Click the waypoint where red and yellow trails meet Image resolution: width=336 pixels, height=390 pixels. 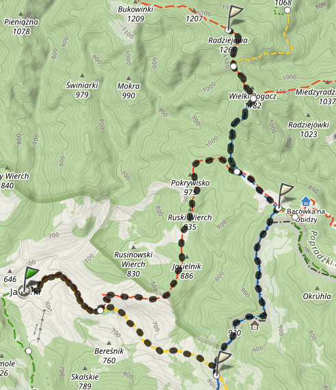[100, 311]
